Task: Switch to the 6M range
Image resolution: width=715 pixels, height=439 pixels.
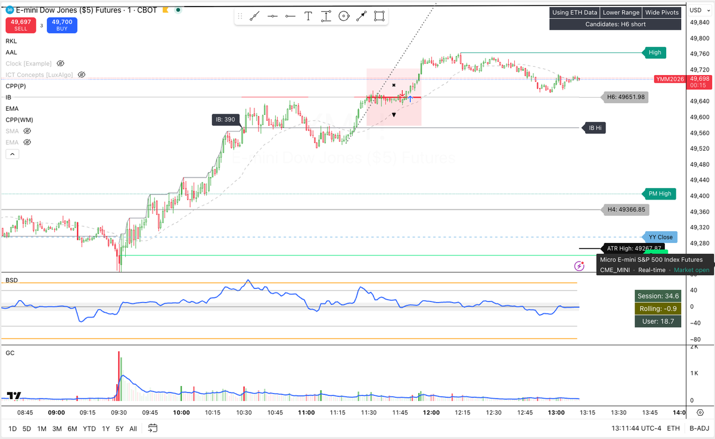Action: 72,428
